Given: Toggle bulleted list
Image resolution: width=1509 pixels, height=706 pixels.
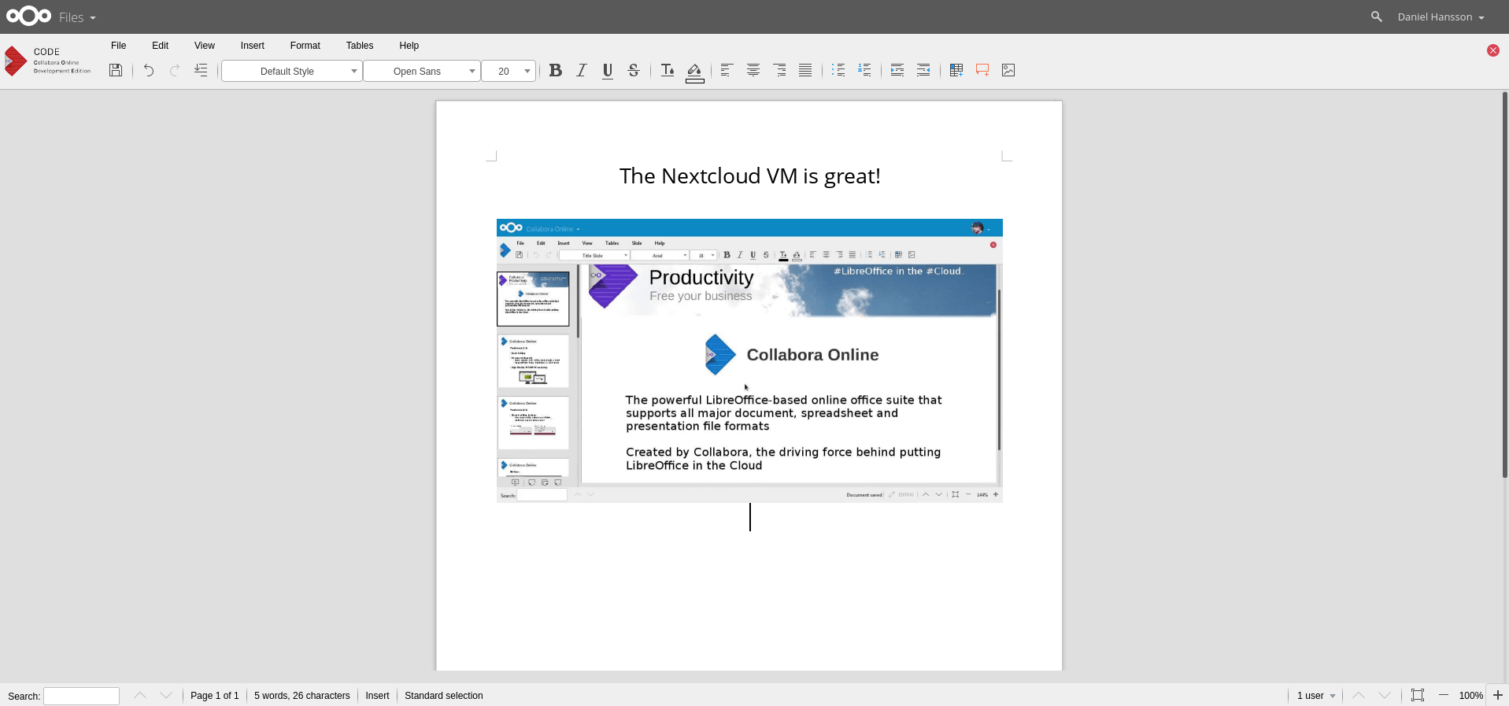Looking at the screenshot, I should (x=838, y=70).
